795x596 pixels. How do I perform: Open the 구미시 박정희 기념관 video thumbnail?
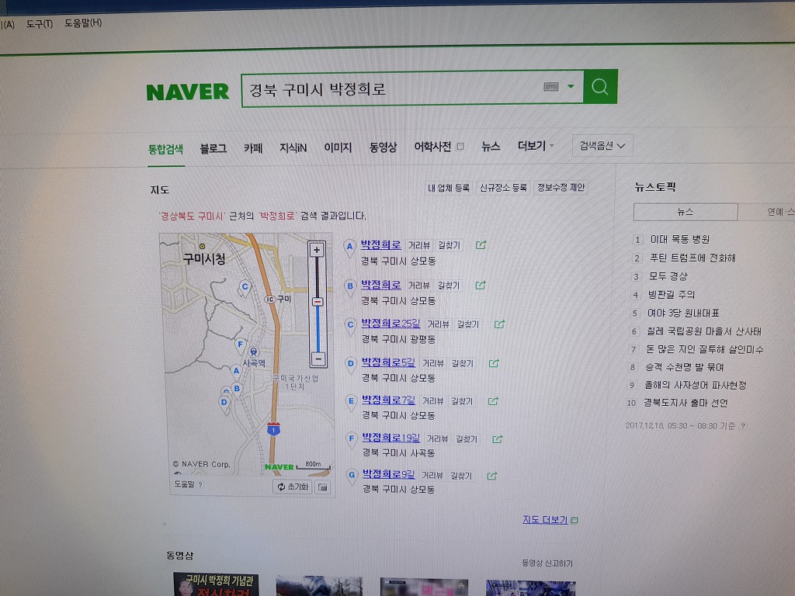216,584
